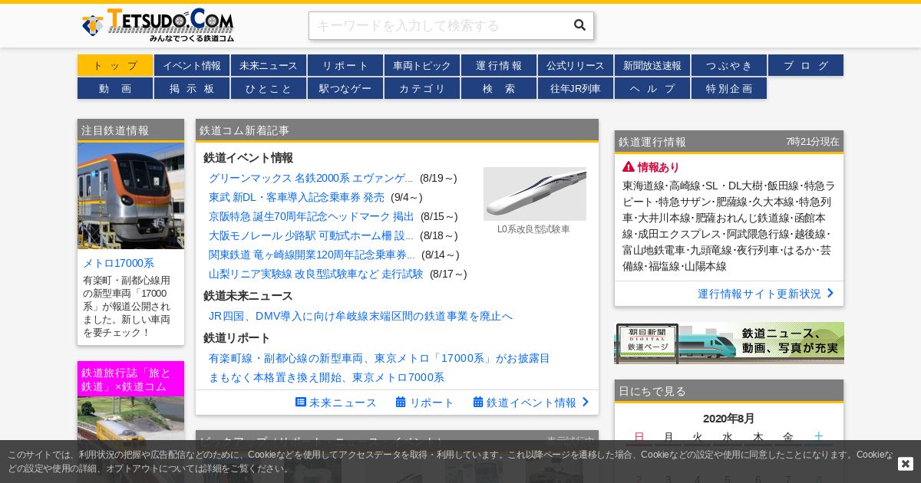Open 東京メトロ7000系 置き換え report link

(x=326, y=377)
